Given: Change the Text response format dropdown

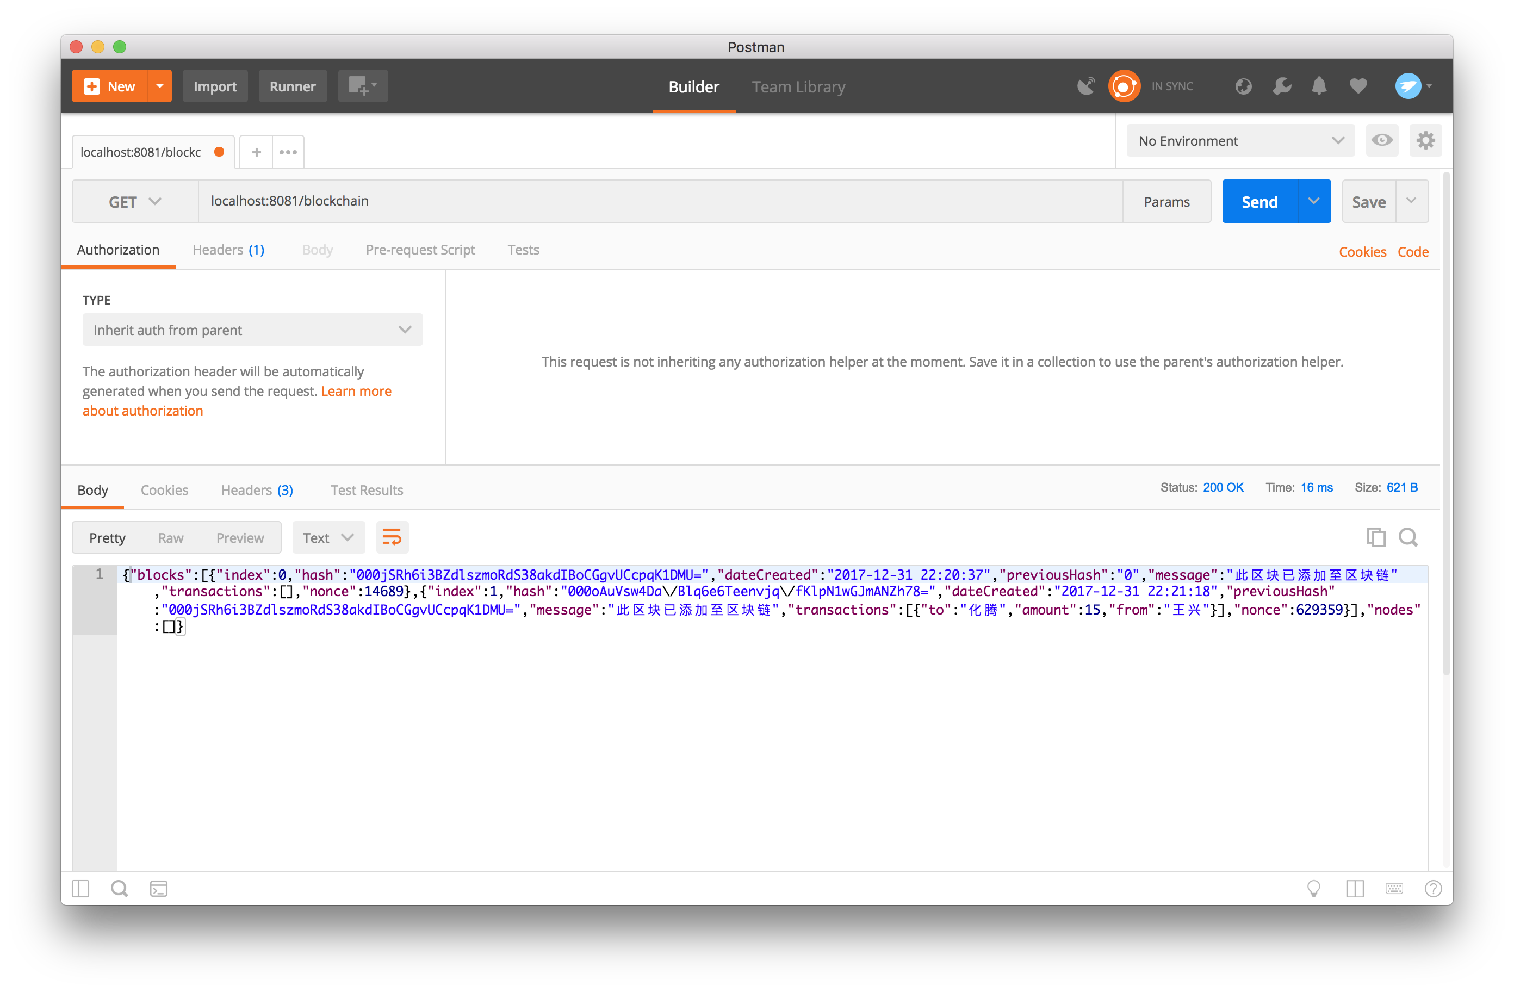Looking at the screenshot, I should [328, 538].
